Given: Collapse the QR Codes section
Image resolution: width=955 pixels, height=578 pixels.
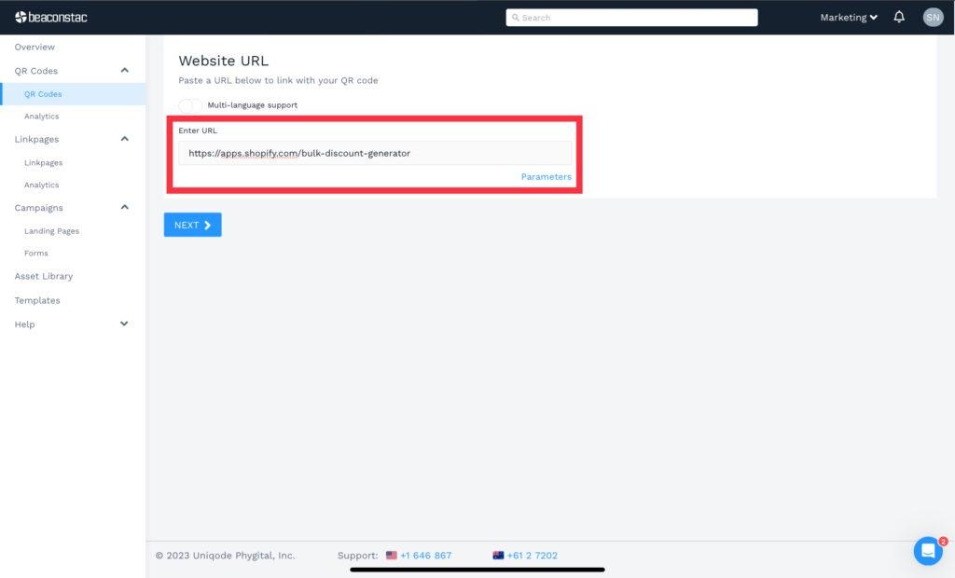Looking at the screenshot, I should pos(124,70).
